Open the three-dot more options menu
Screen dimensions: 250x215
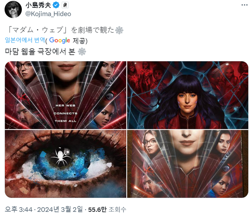[x=245, y=5]
